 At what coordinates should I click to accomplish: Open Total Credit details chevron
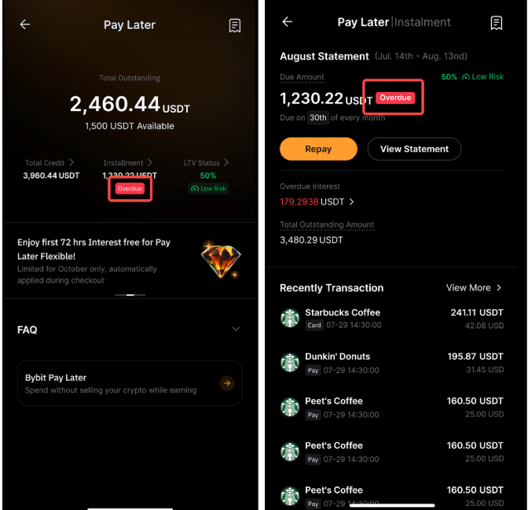(x=71, y=163)
